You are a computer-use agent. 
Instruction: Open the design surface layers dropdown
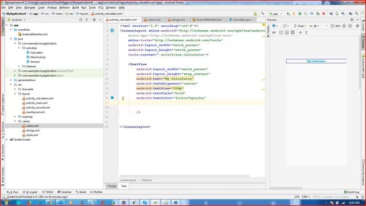(275, 26)
